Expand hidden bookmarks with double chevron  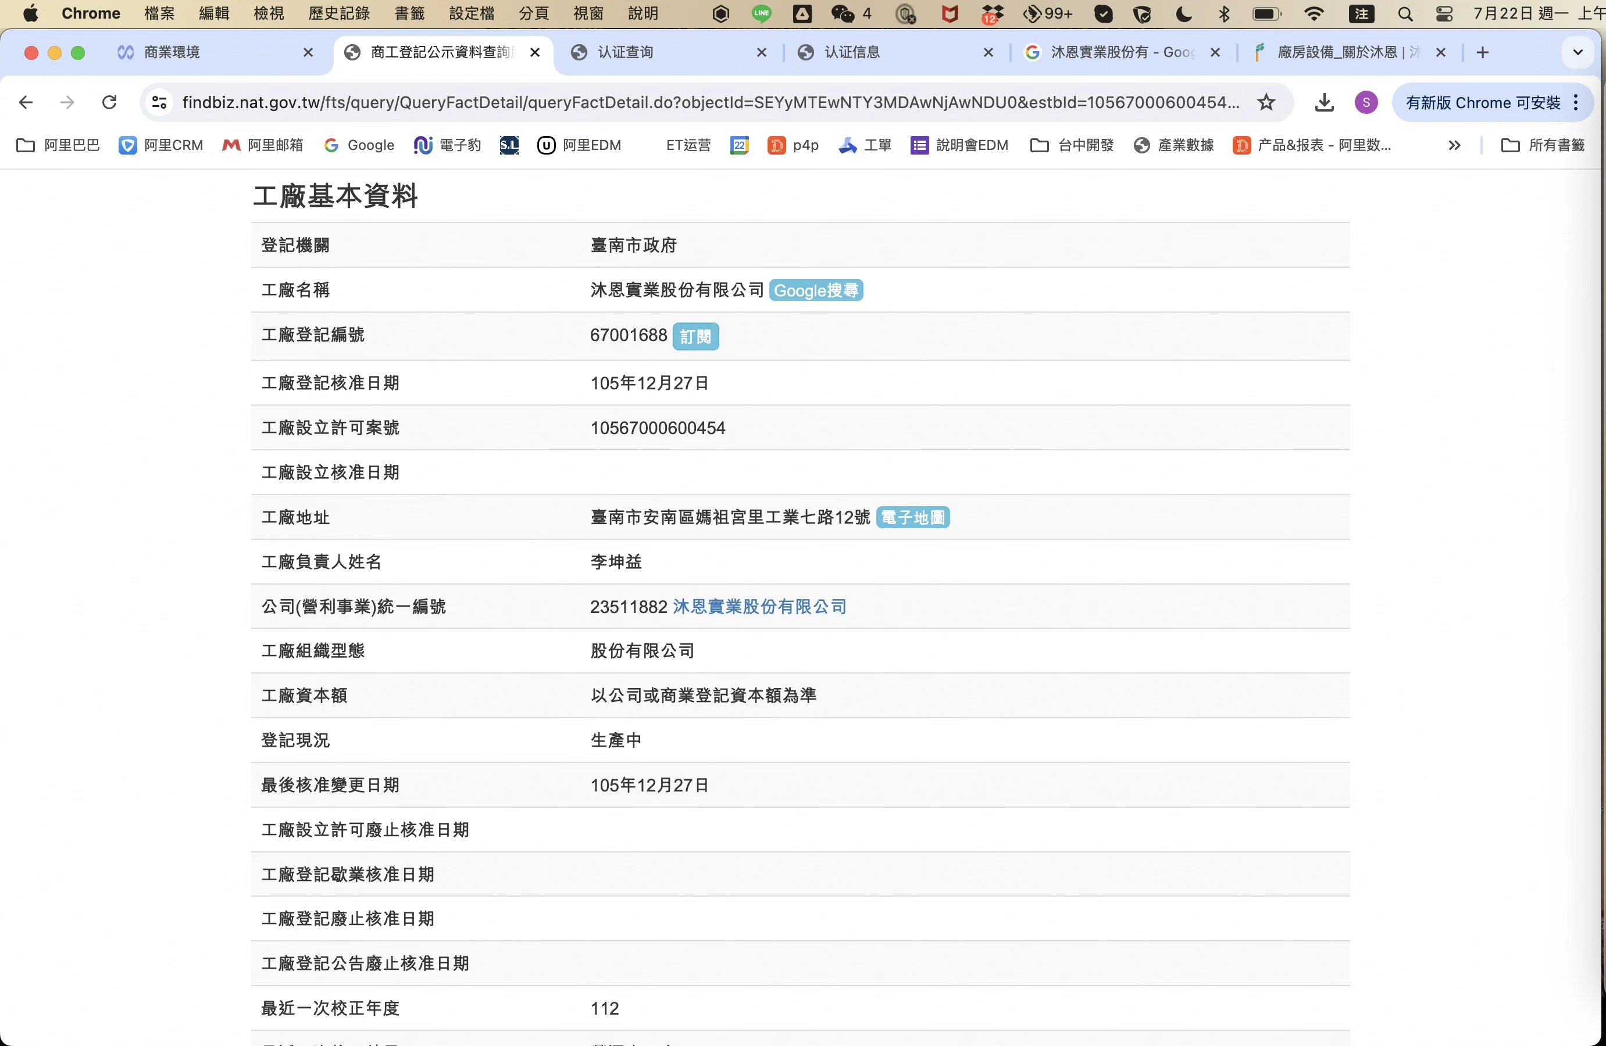click(1454, 145)
